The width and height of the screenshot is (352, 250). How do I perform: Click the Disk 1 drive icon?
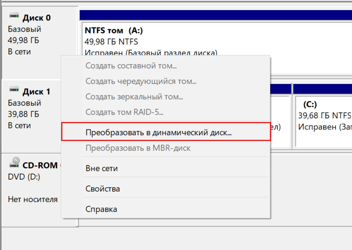(x=14, y=90)
